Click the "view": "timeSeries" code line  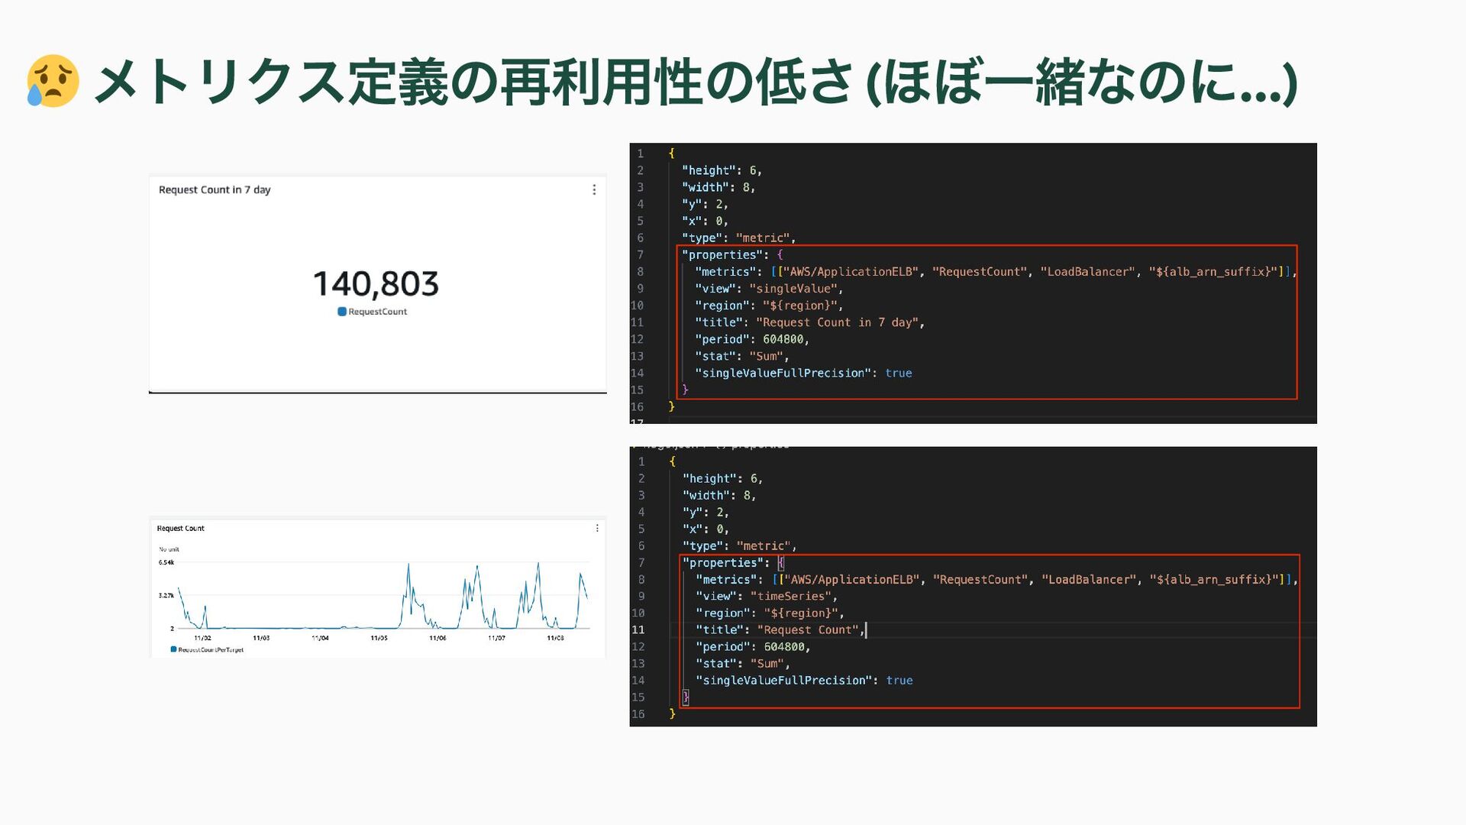767,596
